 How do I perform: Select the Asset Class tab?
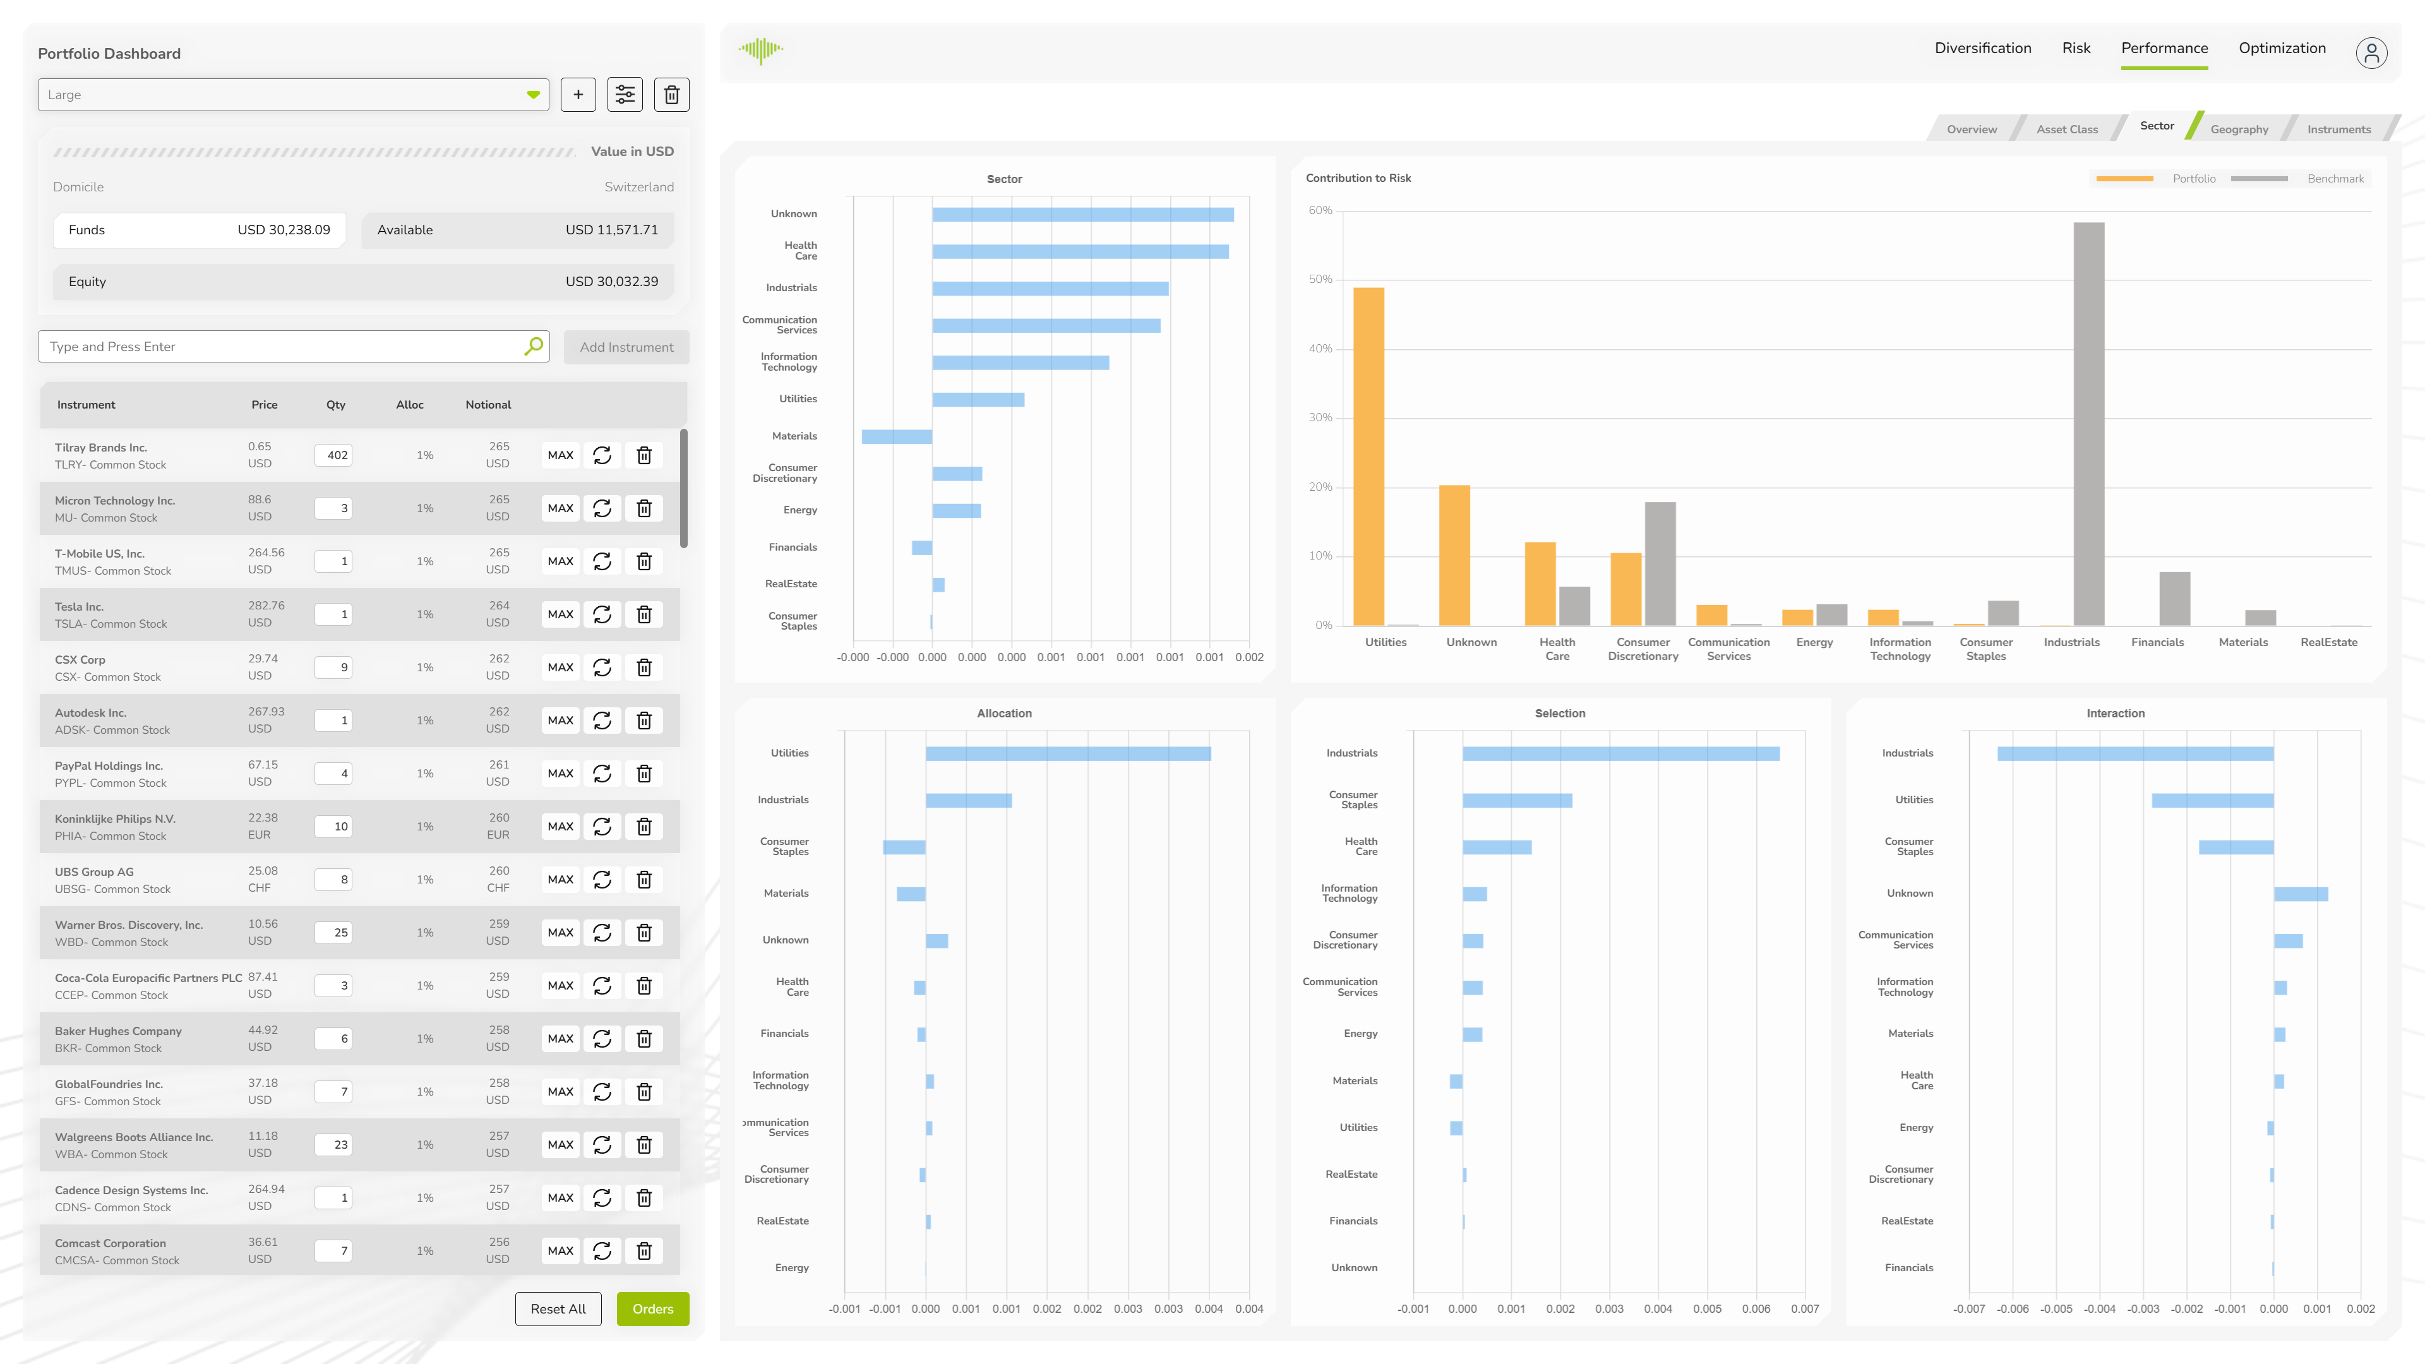pyautogui.click(x=2066, y=129)
